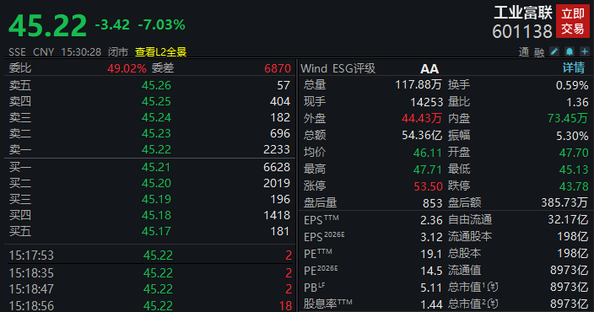Click currency icon beside 总市值1
This screenshot has height=312, width=594.
493,287
